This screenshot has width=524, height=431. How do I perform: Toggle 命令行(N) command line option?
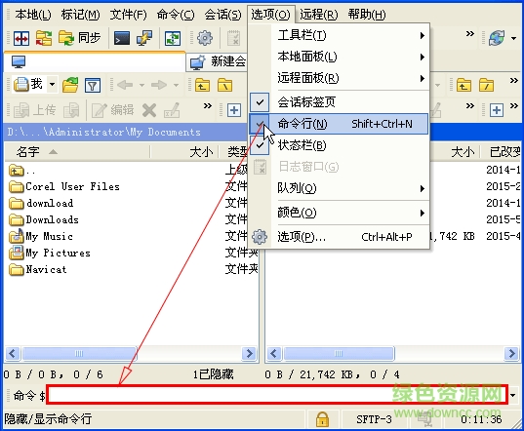point(339,124)
